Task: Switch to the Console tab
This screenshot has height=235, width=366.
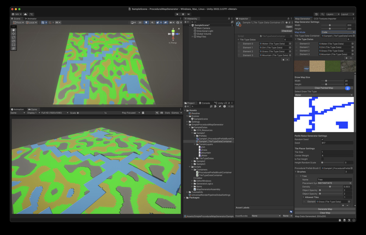Action: 204,103
